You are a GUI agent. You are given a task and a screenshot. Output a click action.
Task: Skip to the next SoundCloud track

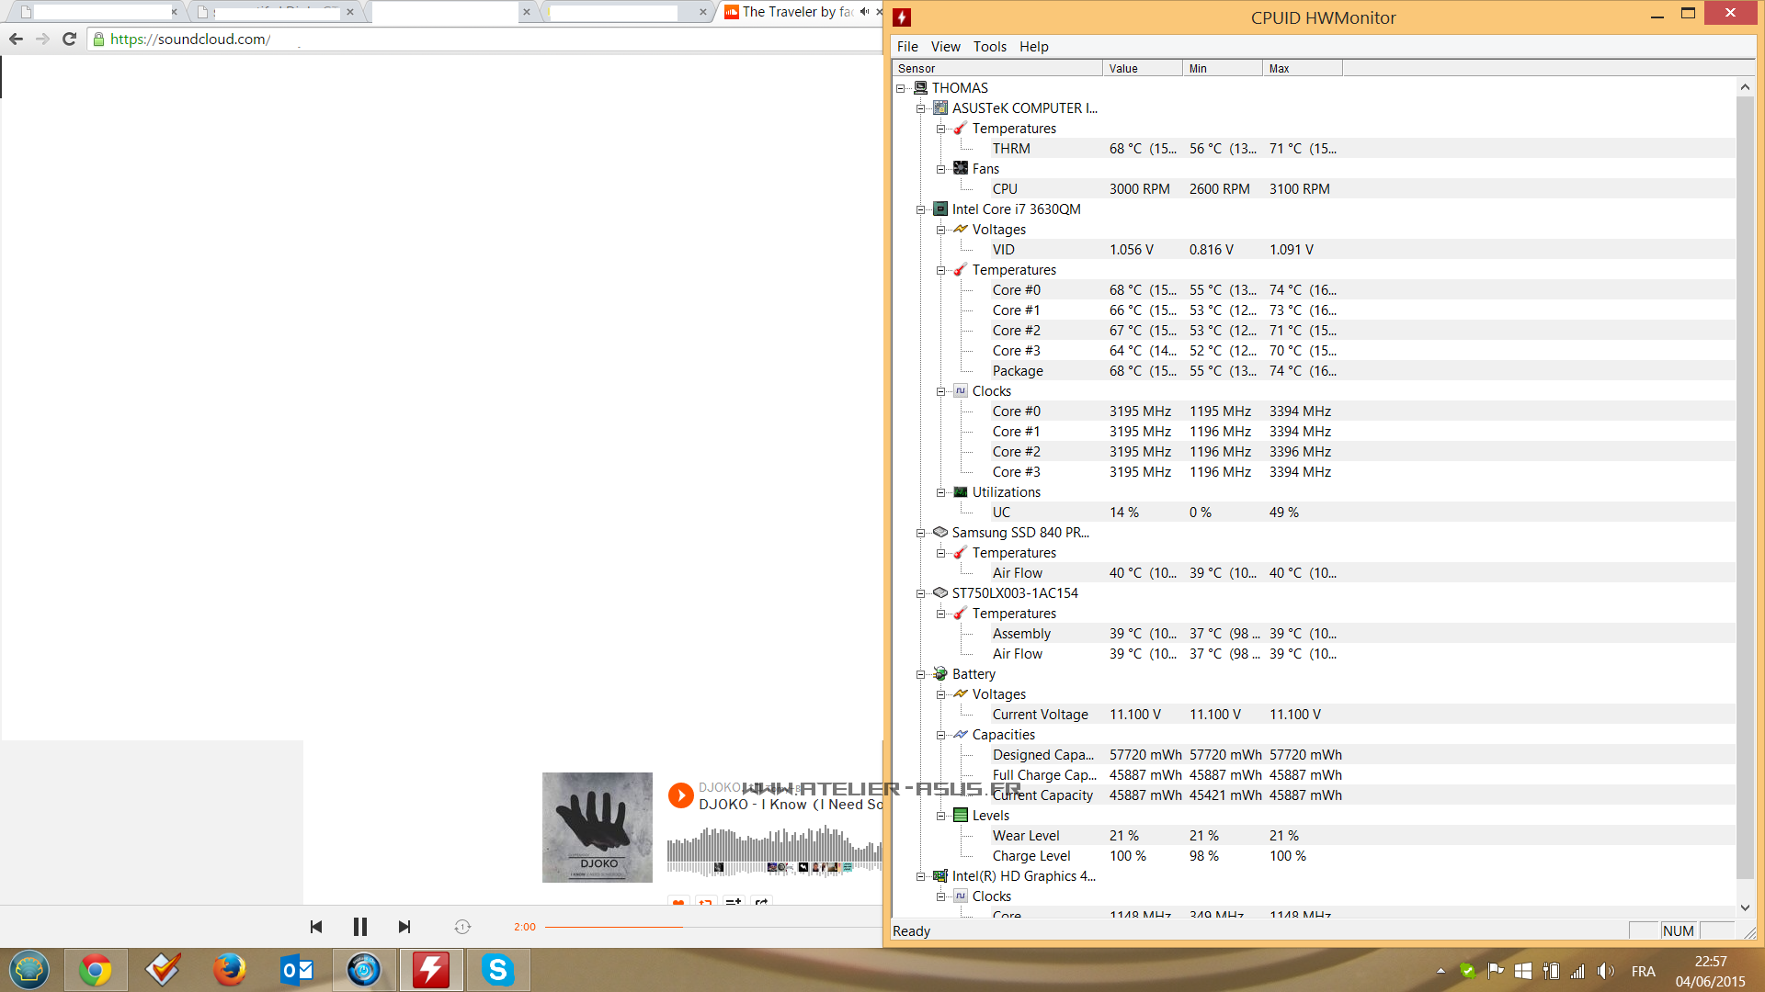click(404, 927)
